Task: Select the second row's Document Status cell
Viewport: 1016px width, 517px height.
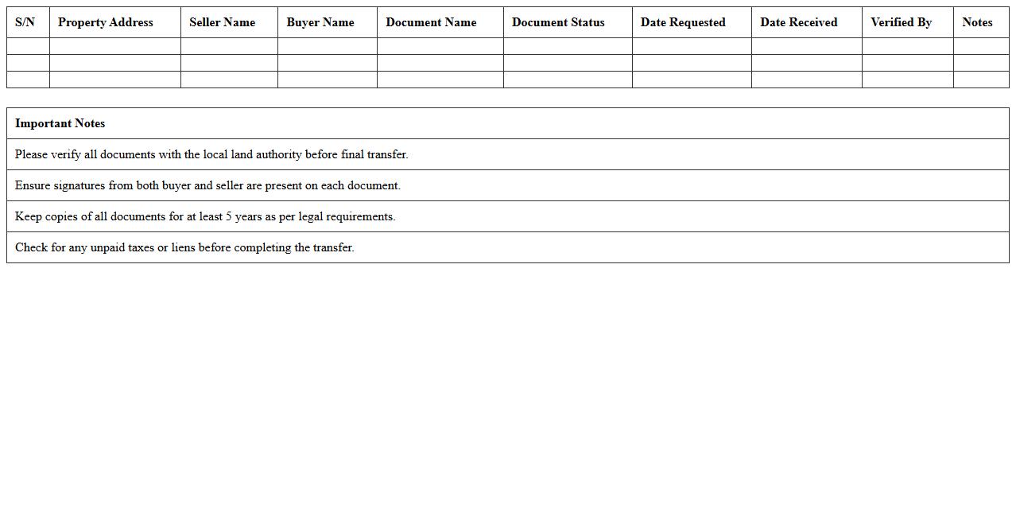Action: [567, 63]
